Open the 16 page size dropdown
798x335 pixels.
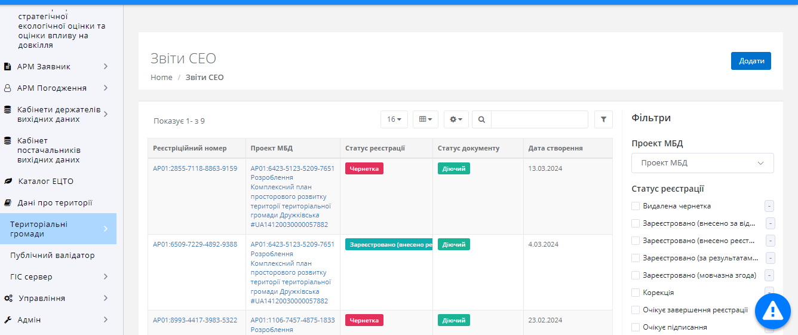pos(394,119)
